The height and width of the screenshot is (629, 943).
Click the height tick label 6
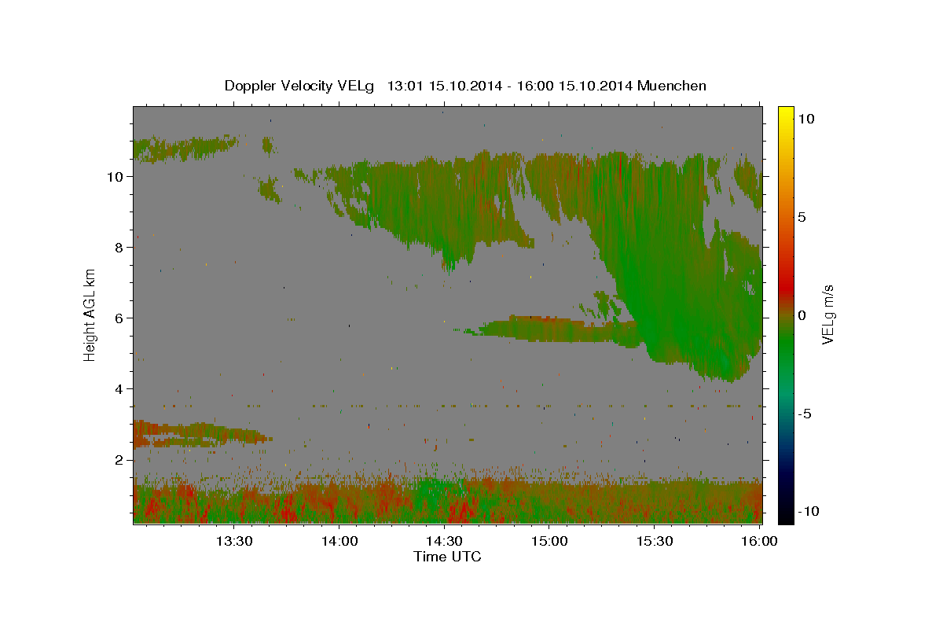120,318
